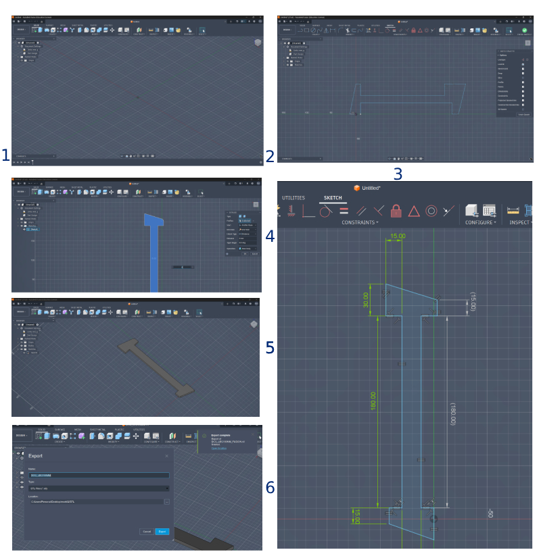The image size is (541, 556).
Task: Select the Coincident constraint icon
Action: coord(308,211)
